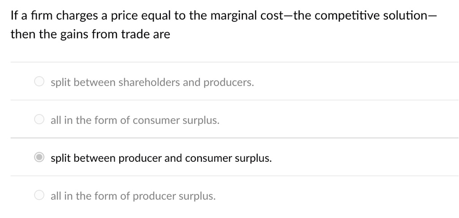This screenshot has width=459, height=218.
Task: Select radio button for shareholders and producers
Action: (39, 81)
